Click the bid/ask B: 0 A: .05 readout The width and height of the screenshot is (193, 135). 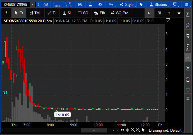point(69,4)
